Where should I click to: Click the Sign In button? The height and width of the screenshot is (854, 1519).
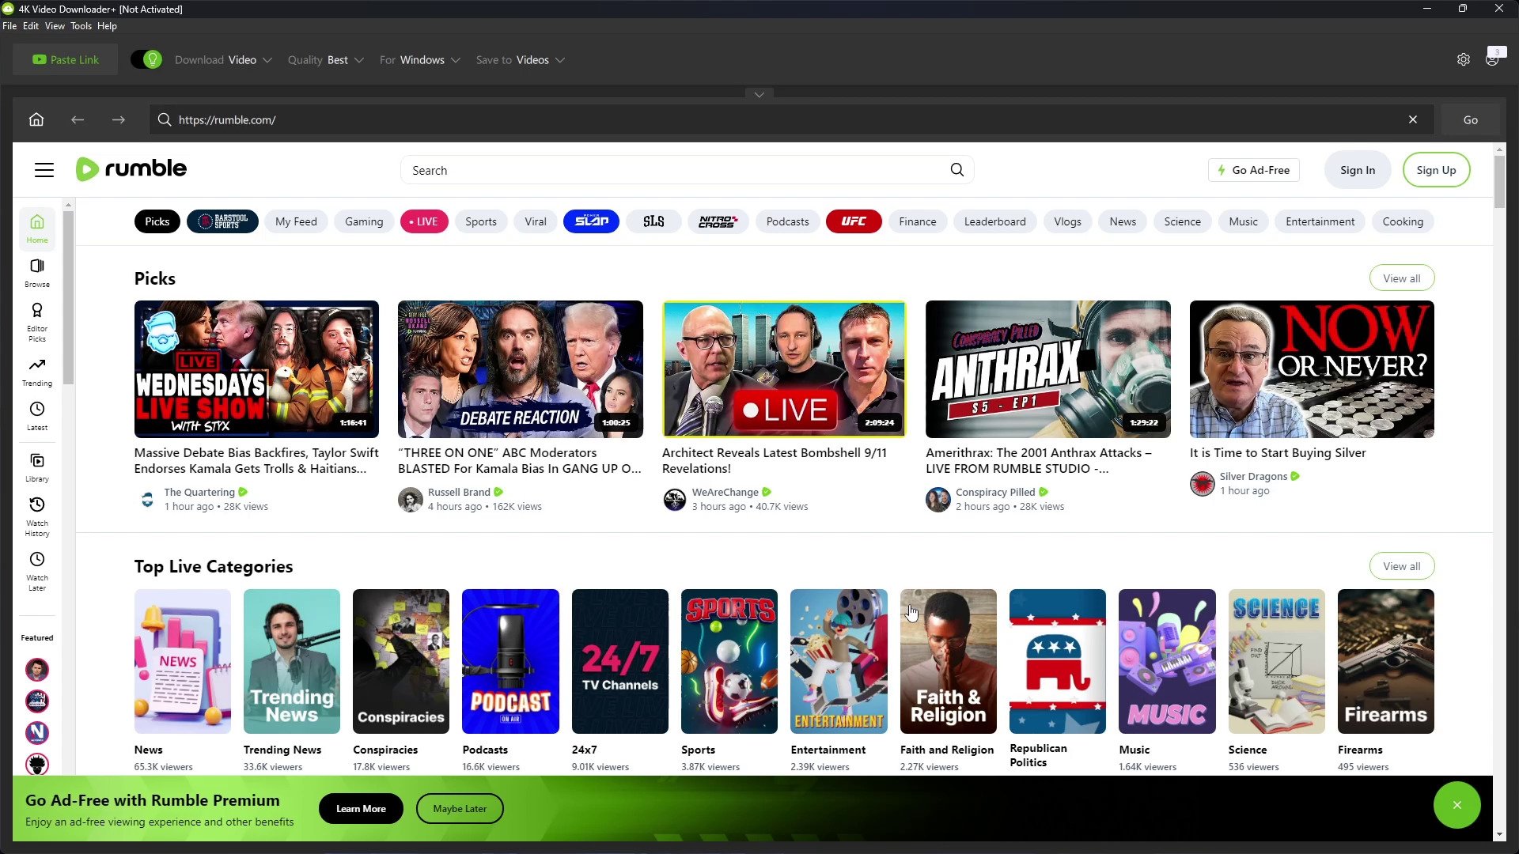(1358, 170)
